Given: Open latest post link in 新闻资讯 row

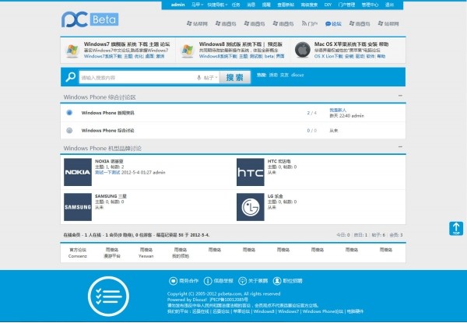Looking at the screenshot, I should pos(338,111).
